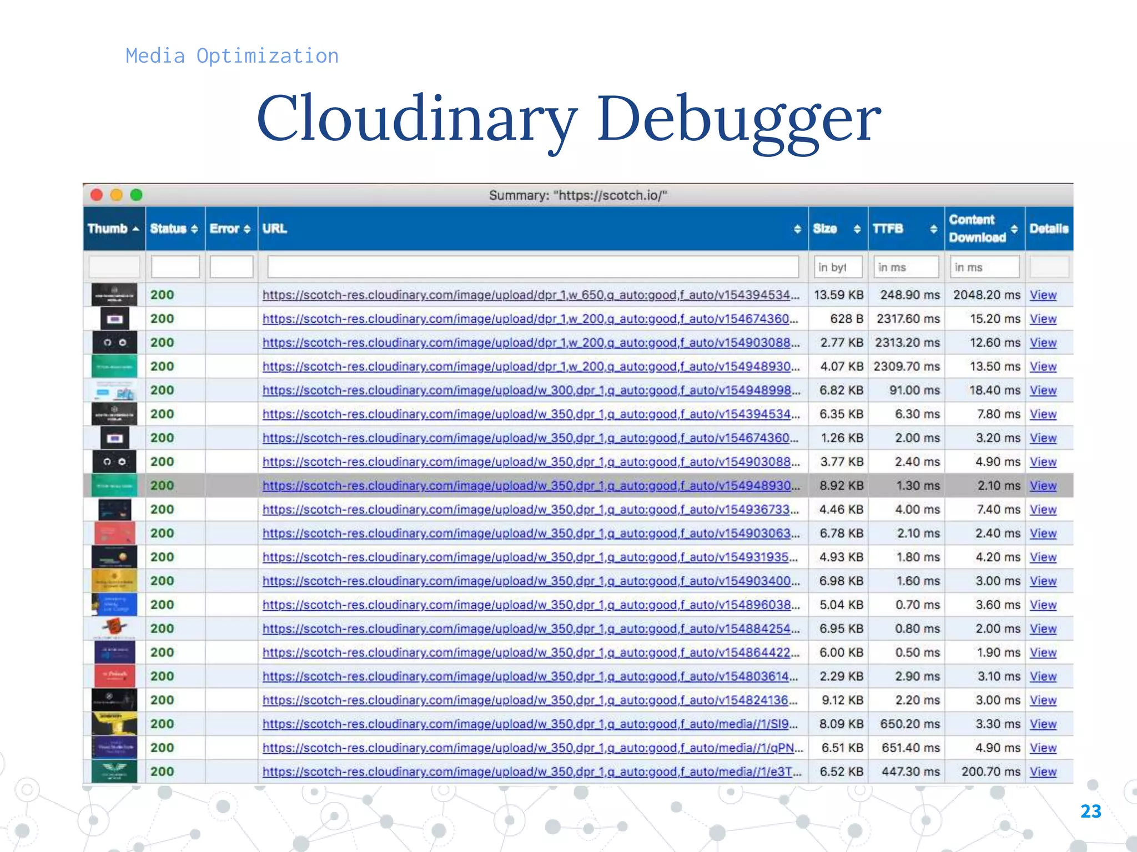
Task: View details for 6.52 KB row
Action: click(1043, 772)
